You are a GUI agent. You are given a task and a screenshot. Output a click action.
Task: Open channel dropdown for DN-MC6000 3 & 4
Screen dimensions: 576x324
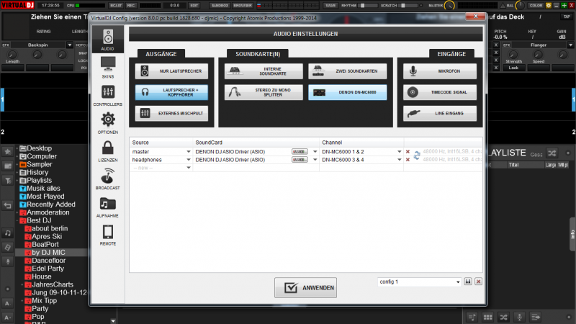(400, 160)
